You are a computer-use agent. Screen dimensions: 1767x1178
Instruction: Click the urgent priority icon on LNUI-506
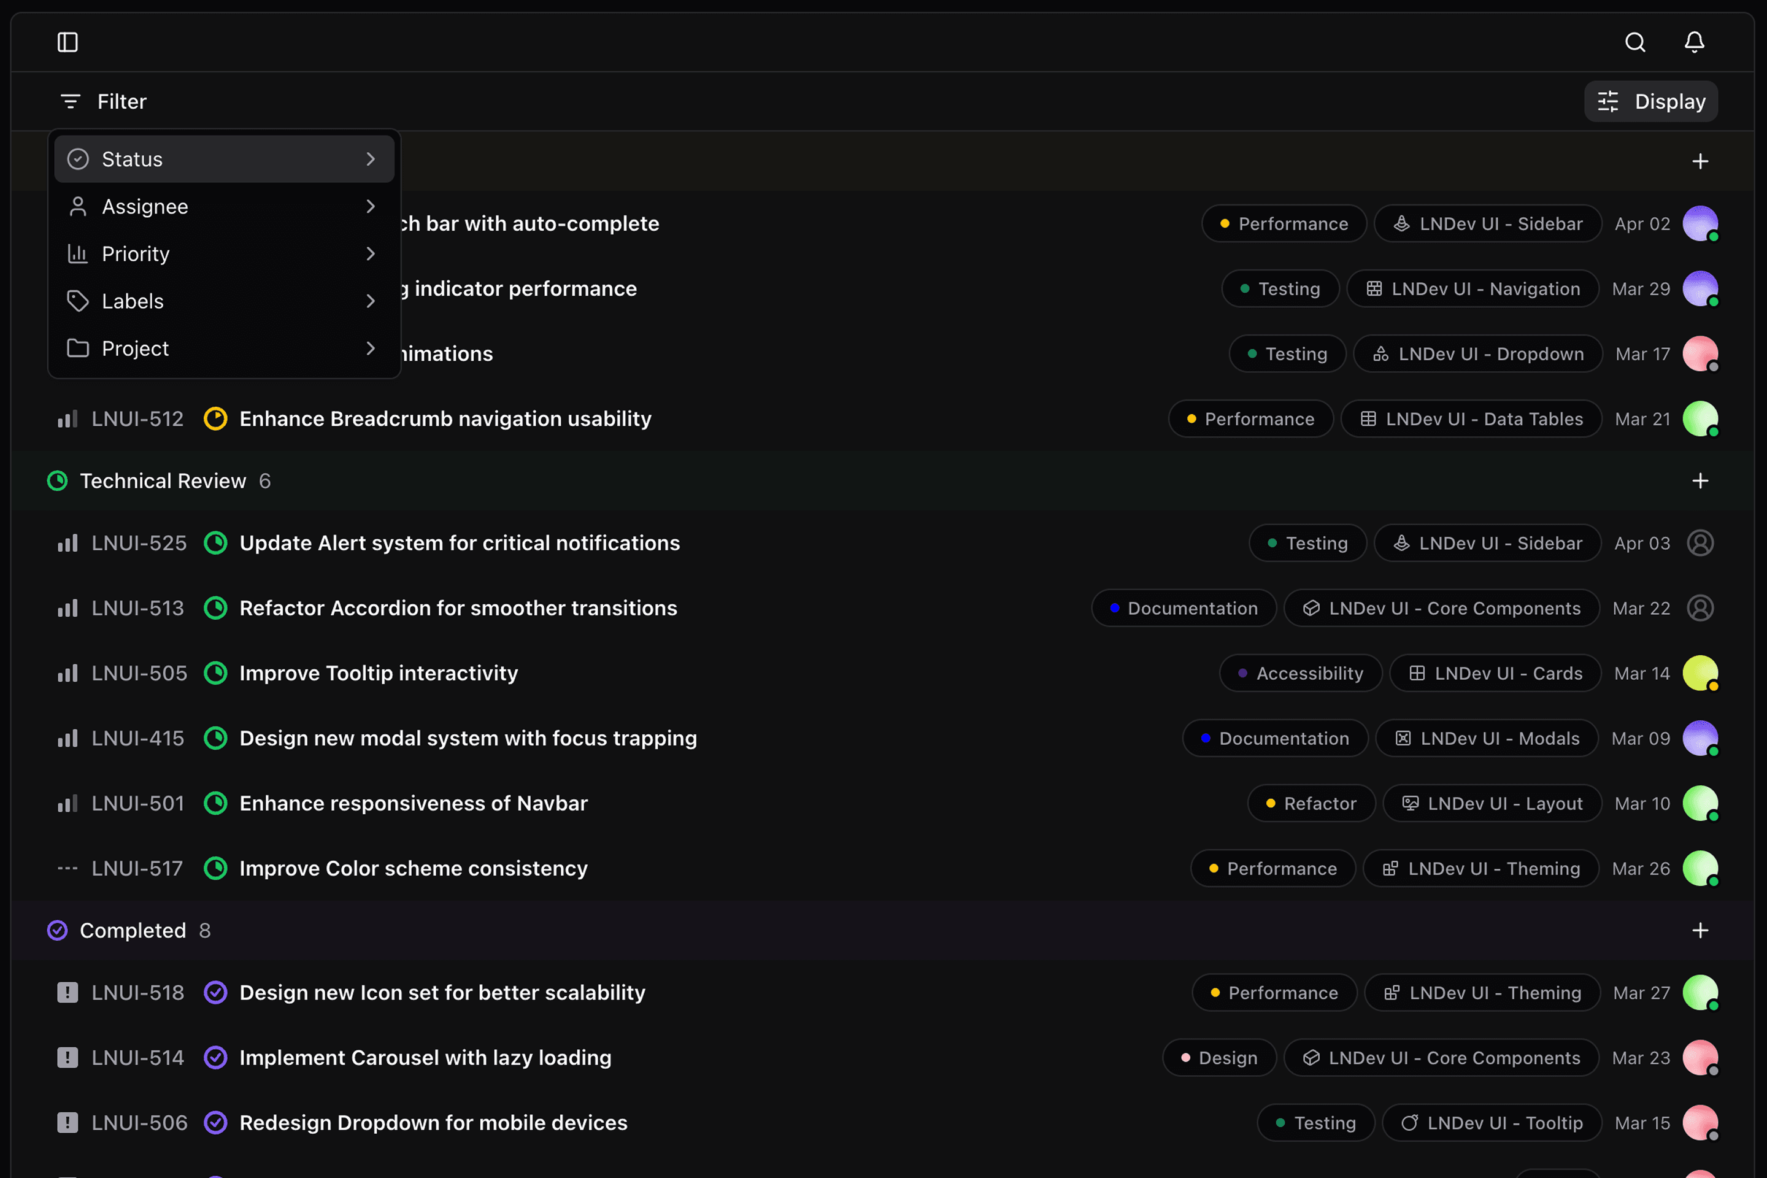click(67, 1122)
